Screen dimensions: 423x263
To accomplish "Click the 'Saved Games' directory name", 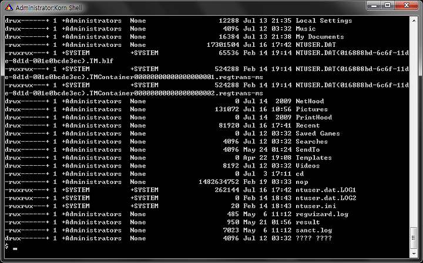I will click(x=318, y=134).
